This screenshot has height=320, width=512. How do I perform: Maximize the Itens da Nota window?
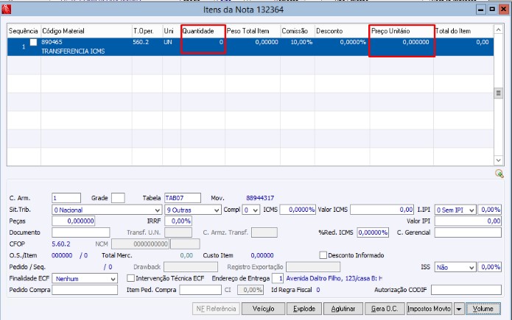point(491,11)
